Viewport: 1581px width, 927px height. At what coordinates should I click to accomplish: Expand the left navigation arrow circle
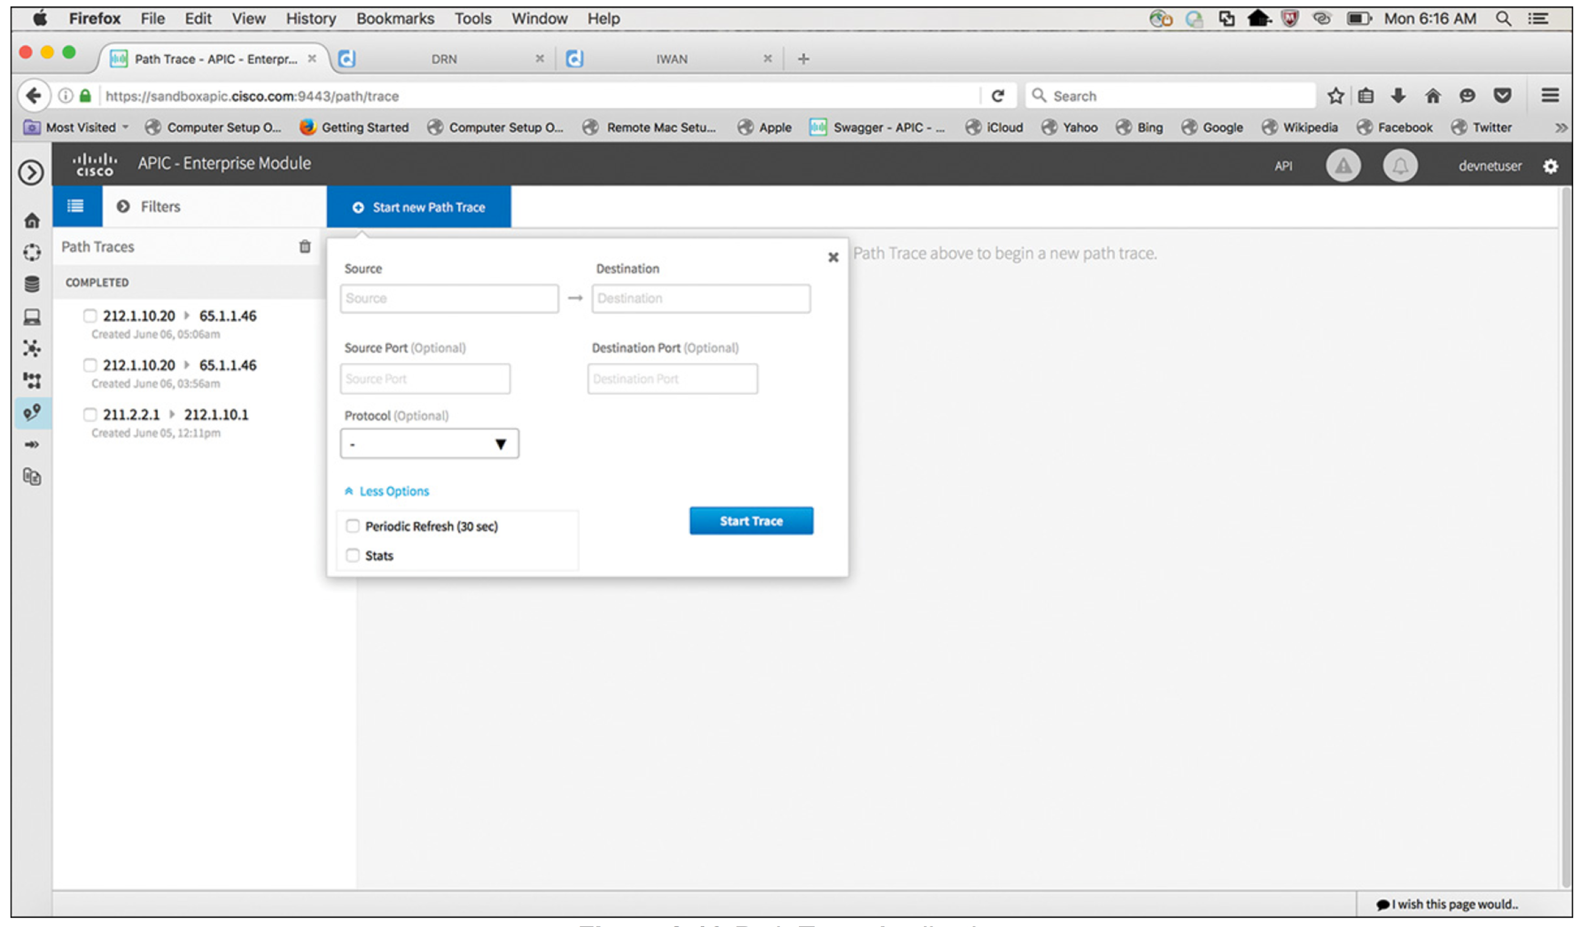click(x=31, y=172)
